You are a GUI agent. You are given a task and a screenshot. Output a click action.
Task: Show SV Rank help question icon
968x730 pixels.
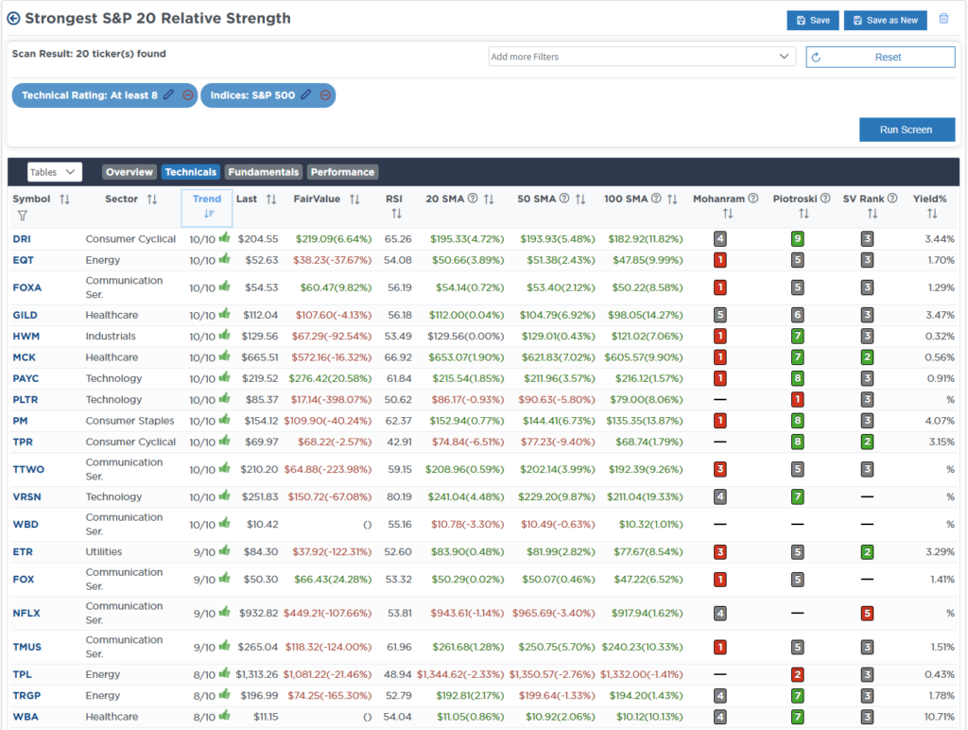point(892,199)
